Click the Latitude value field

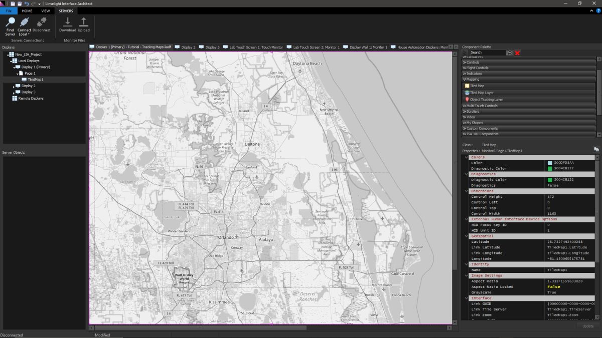[x=564, y=242]
